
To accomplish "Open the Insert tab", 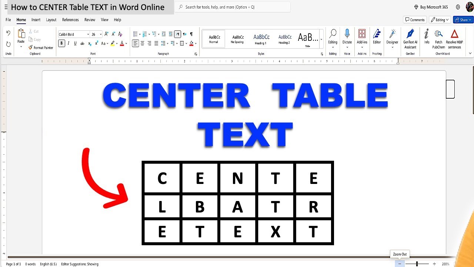I will coord(36,20).
